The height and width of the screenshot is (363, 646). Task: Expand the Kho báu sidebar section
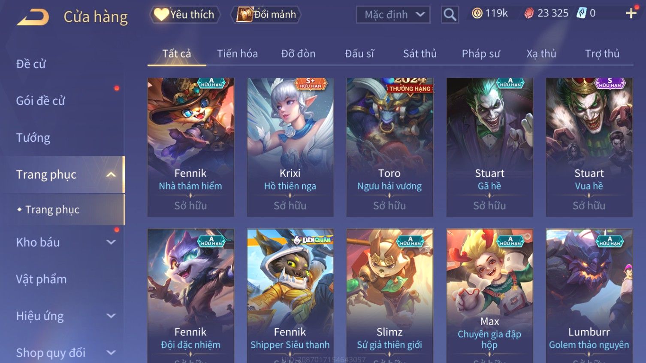point(111,242)
